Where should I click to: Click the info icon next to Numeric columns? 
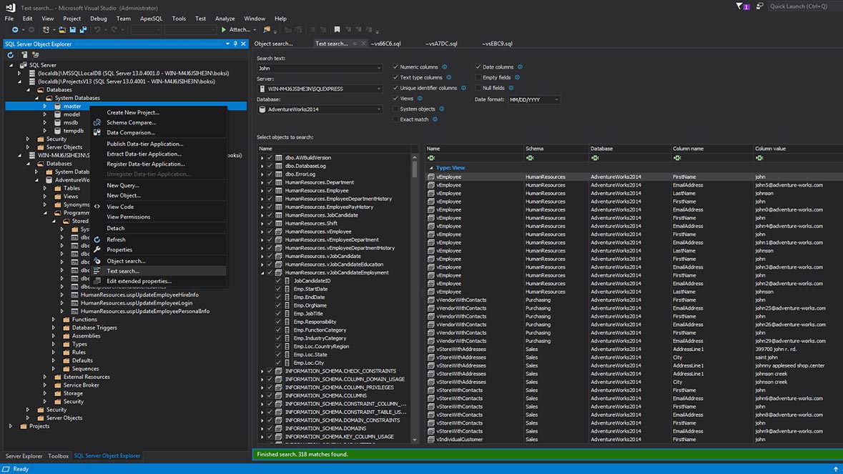pyautogui.click(x=445, y=67)
